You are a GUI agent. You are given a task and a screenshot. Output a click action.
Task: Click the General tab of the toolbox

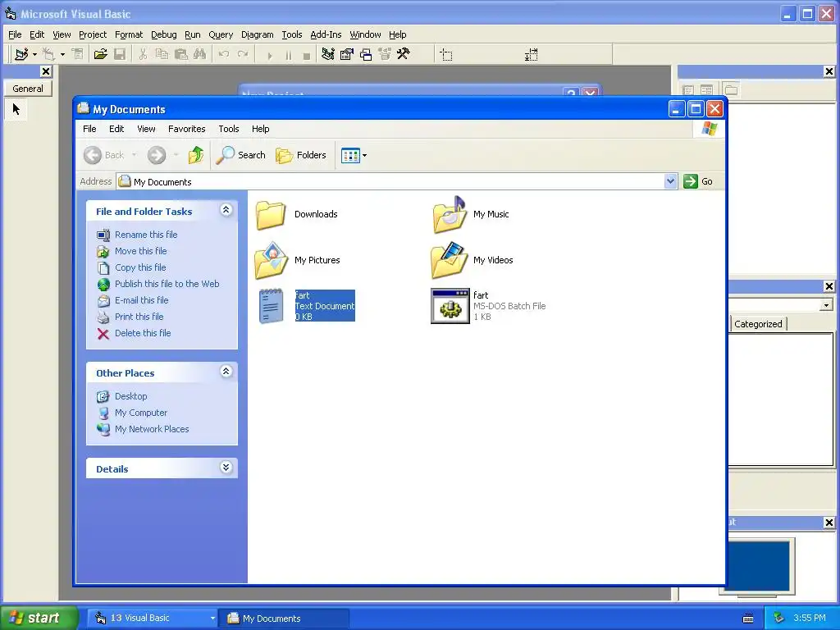coord(28,89)
